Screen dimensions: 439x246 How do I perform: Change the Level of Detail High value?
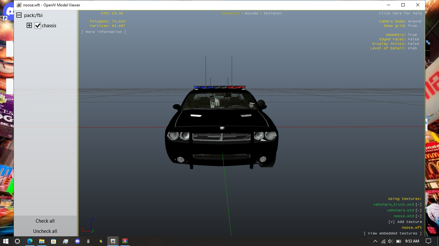point(412,48)
